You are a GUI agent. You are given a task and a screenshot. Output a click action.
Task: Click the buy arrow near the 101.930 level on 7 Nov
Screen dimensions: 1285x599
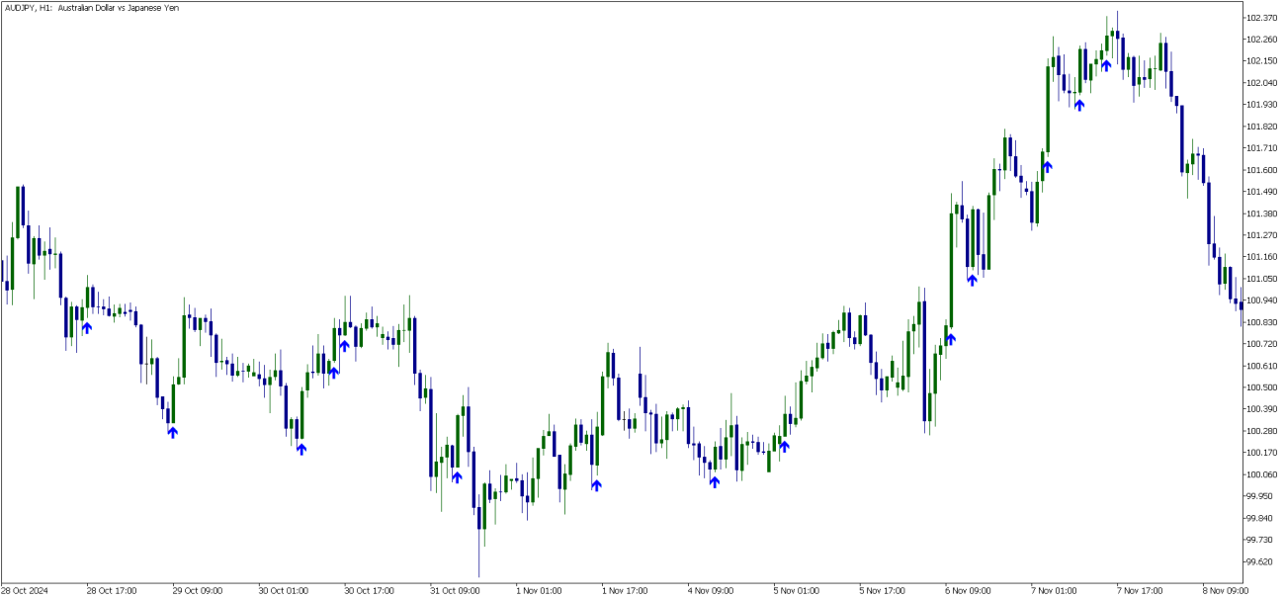coord(1078,104)
